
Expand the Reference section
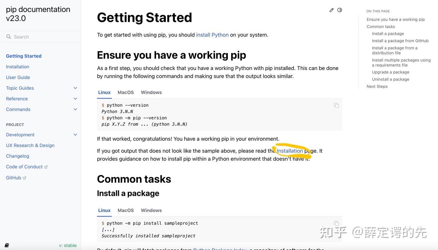coord(75,99)
